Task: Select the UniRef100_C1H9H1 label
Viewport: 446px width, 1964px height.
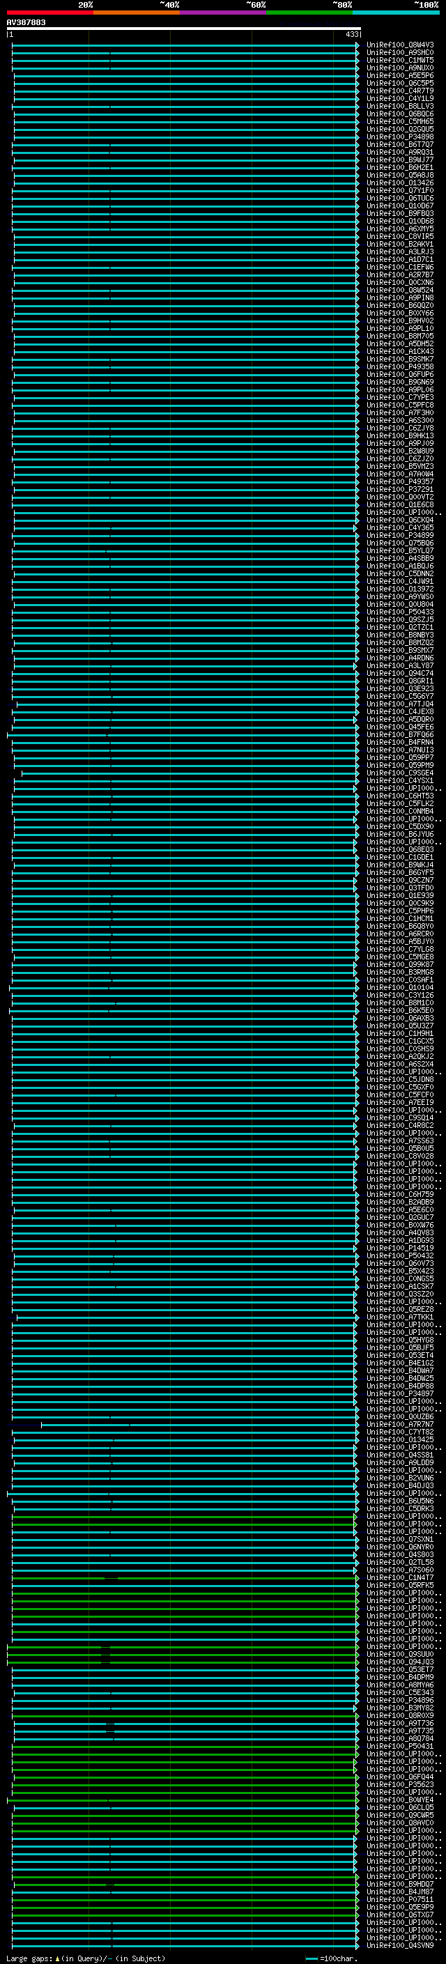Action: pyautogui.click(x=400, y=1034)
